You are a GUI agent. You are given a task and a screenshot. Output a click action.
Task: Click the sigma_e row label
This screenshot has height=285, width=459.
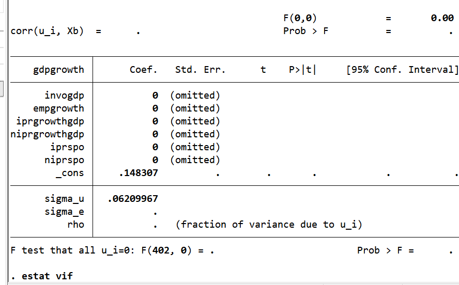(x=64, y=212)
